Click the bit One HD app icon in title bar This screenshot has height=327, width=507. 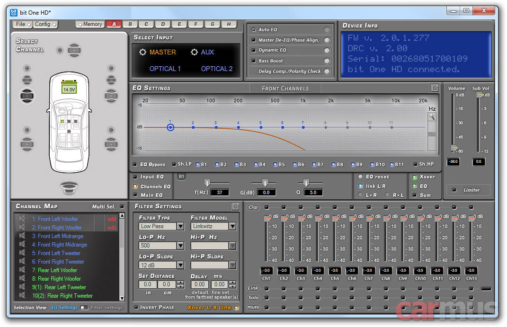tap(14, 13)
